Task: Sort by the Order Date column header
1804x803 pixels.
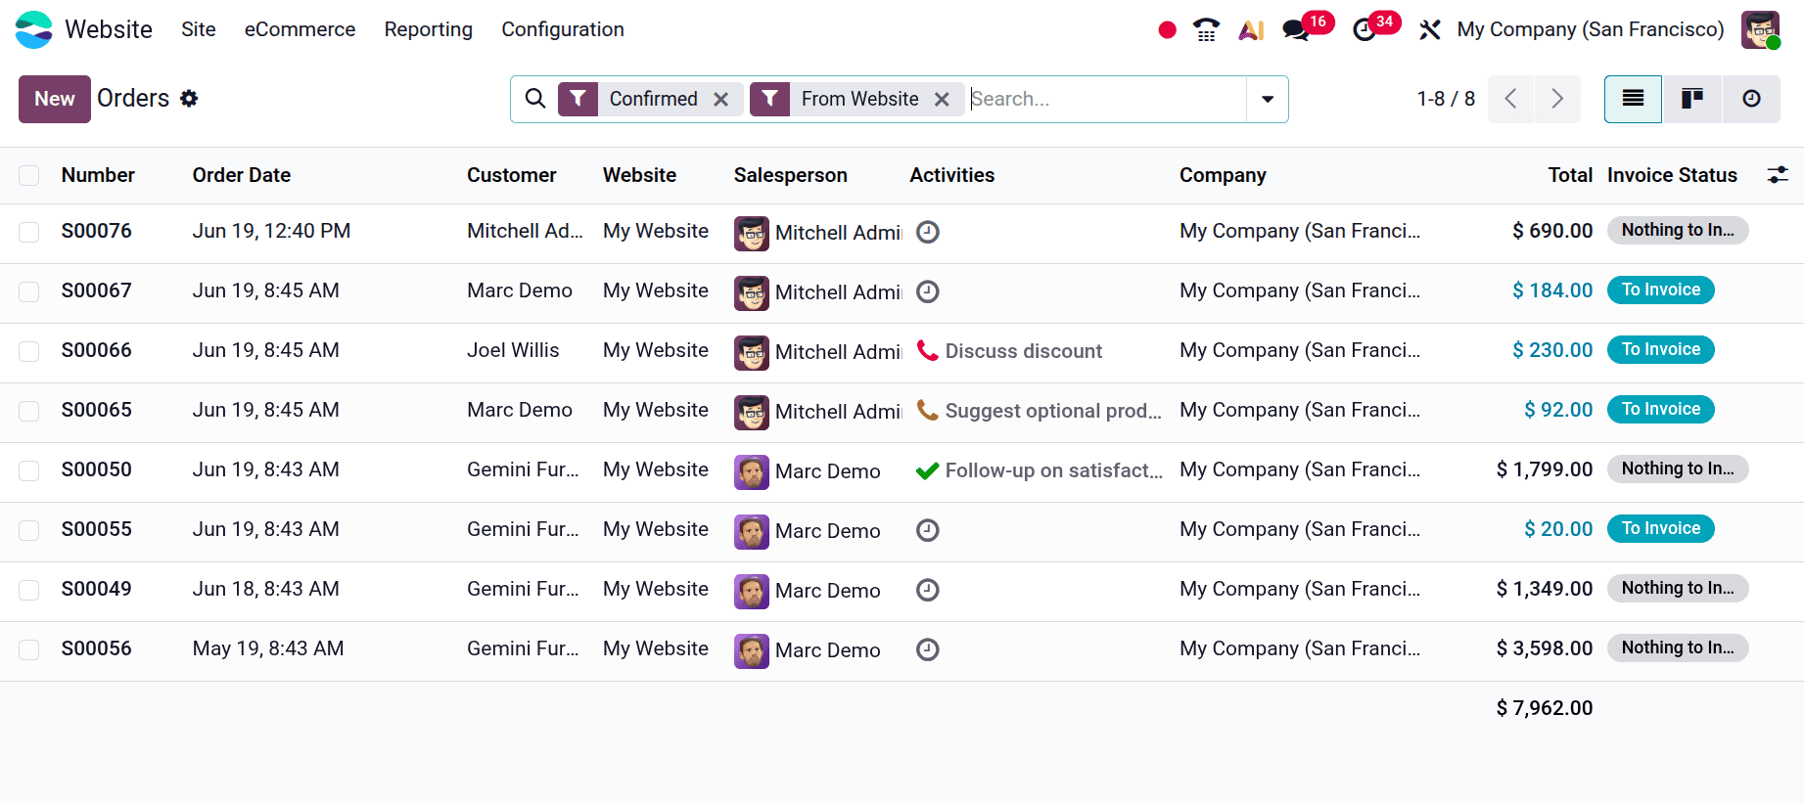Action: (242, 175)
